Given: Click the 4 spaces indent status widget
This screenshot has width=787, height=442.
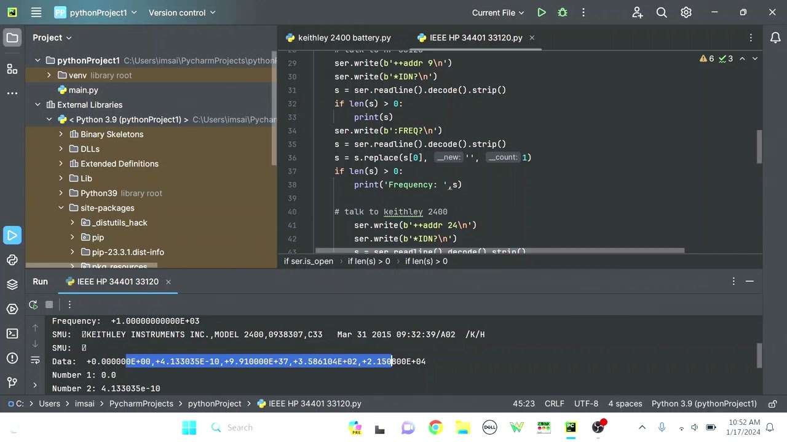Looking at the screenshot, I should [x=625, y=403].
